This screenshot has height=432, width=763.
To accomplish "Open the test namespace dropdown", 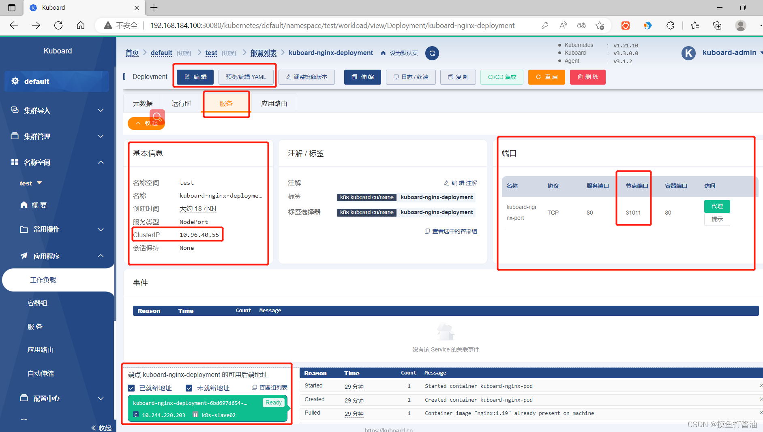I will click(x=31, y=183).
